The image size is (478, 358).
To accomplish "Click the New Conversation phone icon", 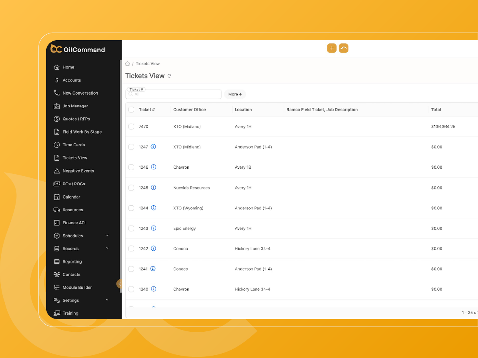I will (x=57, y=93).
